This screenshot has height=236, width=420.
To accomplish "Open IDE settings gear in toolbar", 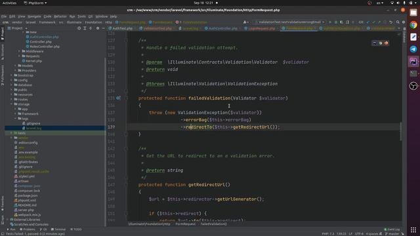I will 404,22.
